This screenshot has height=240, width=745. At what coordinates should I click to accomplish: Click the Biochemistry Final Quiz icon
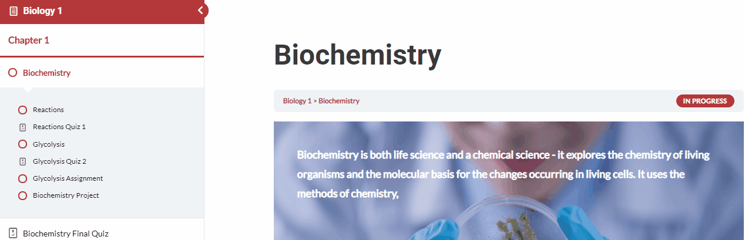[13, 233]
